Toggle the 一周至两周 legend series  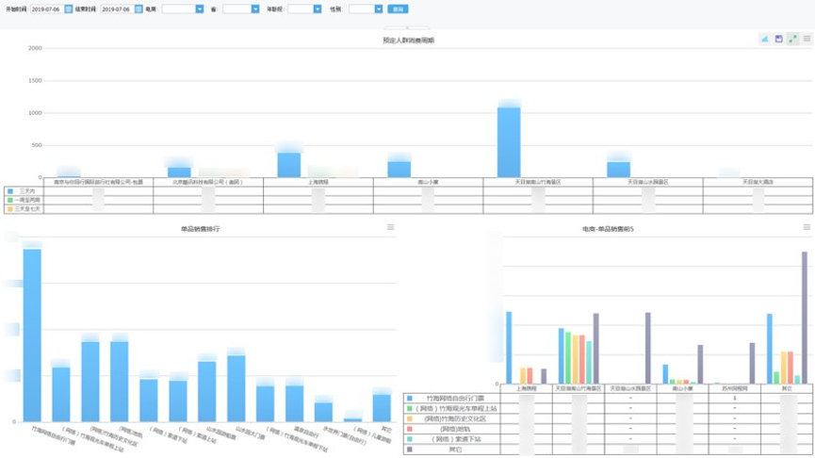24,200
